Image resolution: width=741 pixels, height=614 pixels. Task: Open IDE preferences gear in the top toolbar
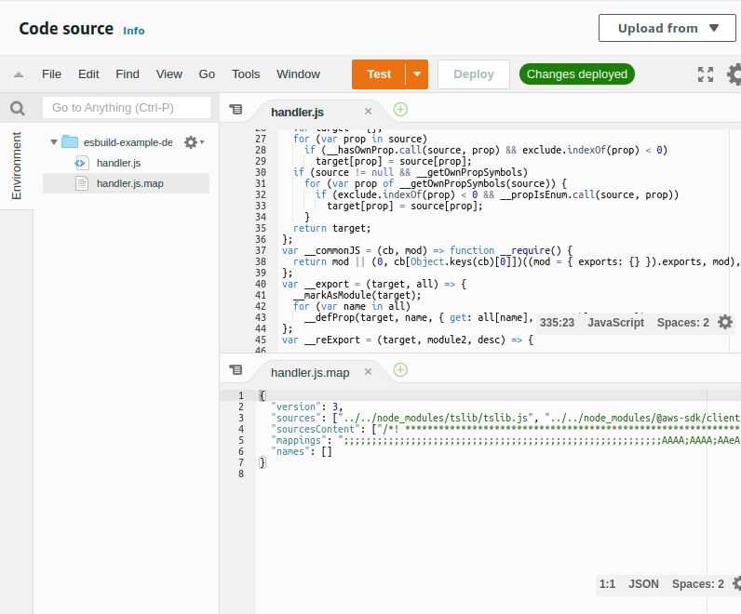734,74
